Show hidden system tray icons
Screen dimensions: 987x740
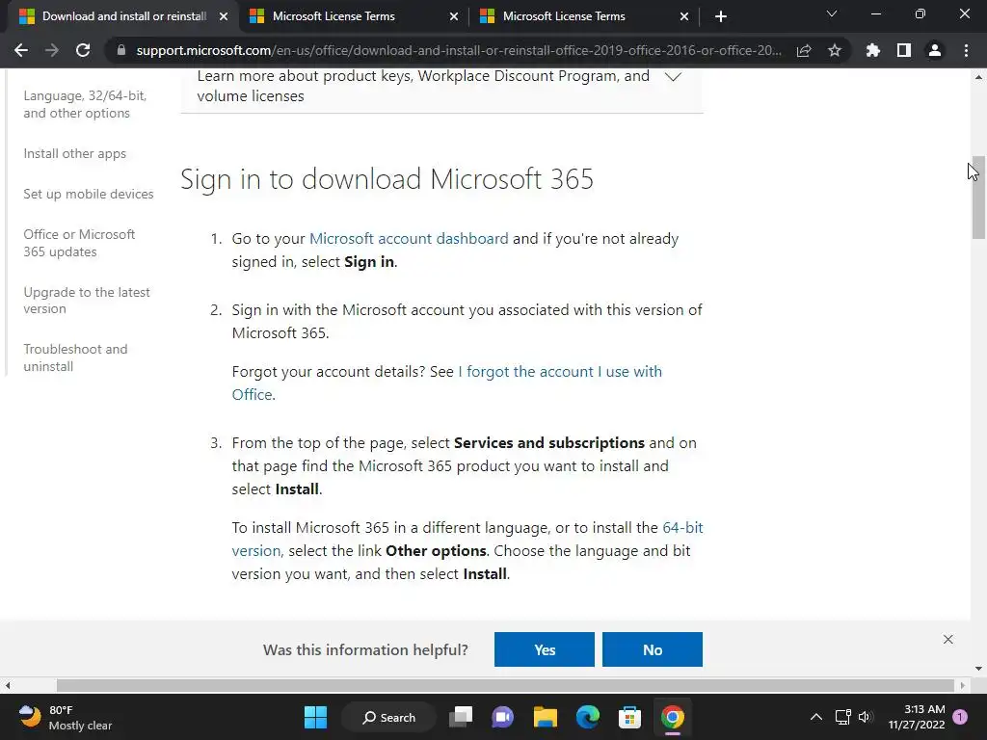point(815,717)
